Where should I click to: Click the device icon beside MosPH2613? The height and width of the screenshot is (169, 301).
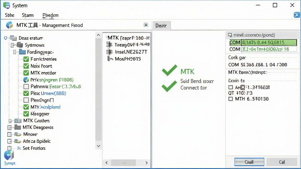click(x=110, y=59)
